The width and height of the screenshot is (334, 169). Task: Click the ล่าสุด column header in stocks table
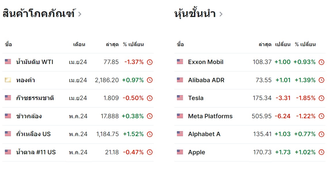click(x=265, y=44)
